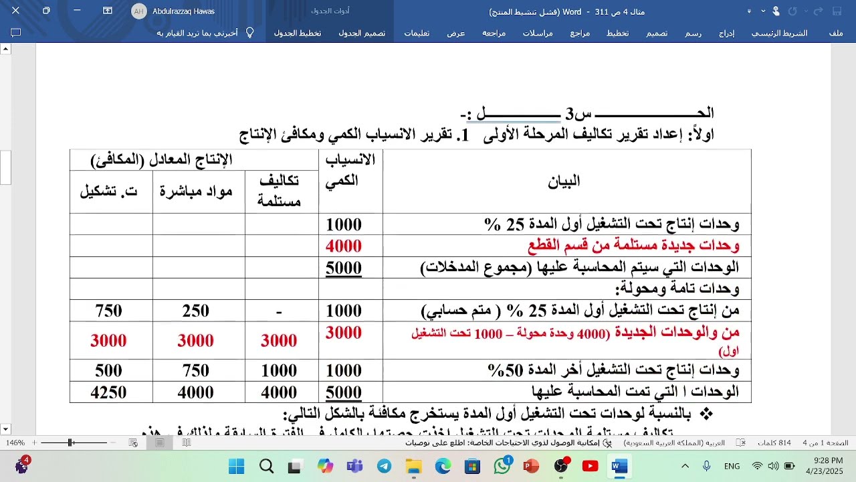Click the proofing check icon in status bar

point(741,443)
